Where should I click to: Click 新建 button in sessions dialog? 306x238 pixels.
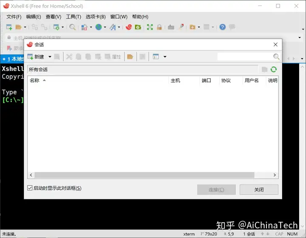[x=36, y=57]
